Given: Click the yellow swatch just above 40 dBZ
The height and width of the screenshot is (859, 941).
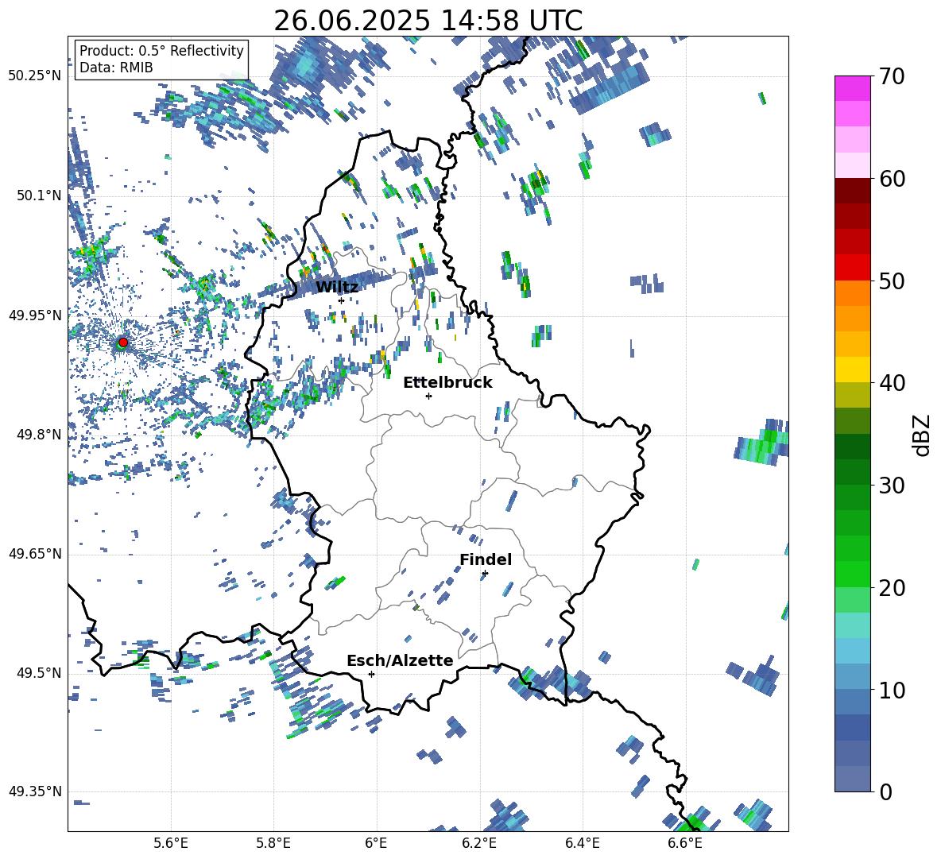Looking at the screenshot, I should (x=852, y=370).
